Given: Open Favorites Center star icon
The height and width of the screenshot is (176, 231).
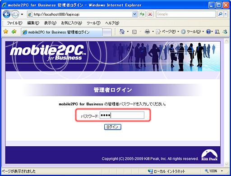Looking at the screenshot, I should point(6,32).
